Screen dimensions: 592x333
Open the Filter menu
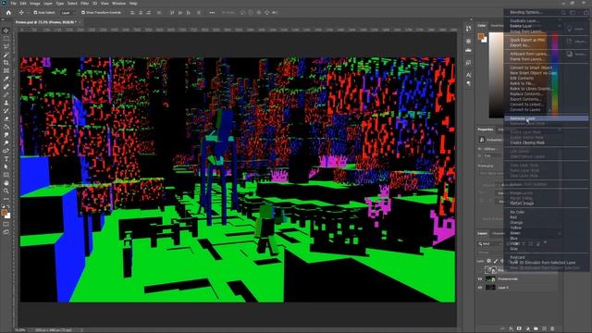pyautogui.click(x=85, y=4)
